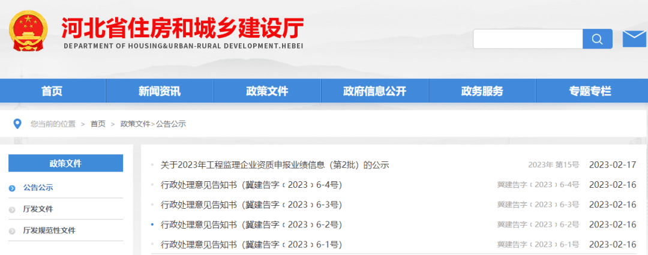Click the national emblem logo
This screenshot has height=255, width=648.
click(29, 30)
